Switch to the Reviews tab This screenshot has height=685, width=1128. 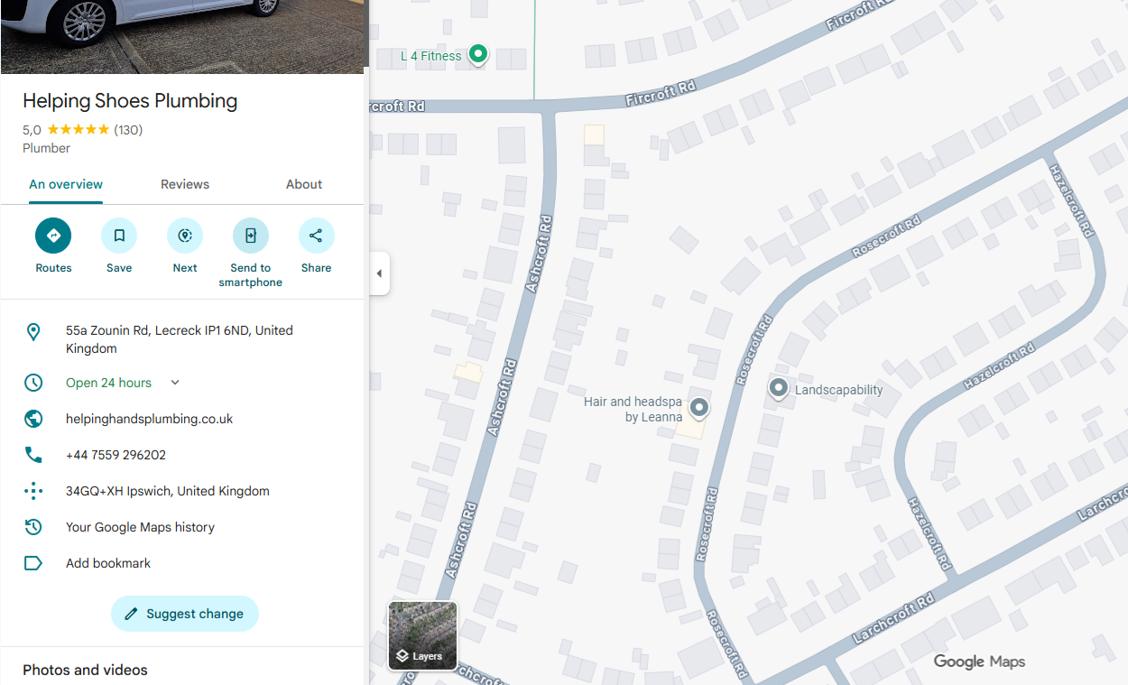pyautogui.click(x=185, y=184)
